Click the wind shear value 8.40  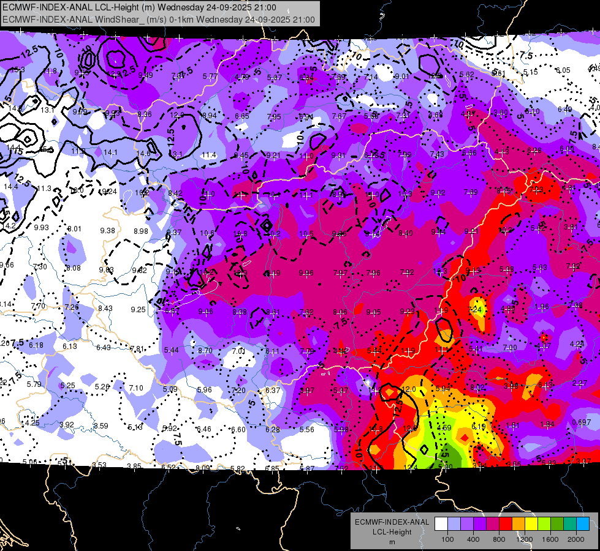tap(406, 233)
